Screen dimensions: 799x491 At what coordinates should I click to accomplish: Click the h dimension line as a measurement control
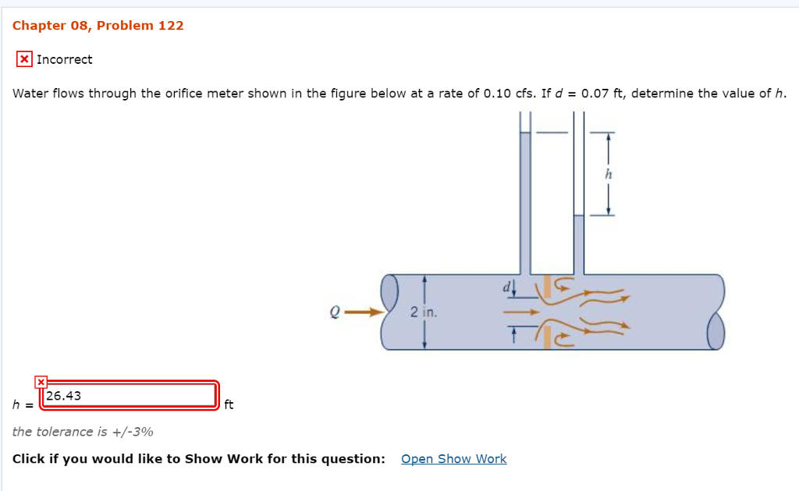point(609,174)
